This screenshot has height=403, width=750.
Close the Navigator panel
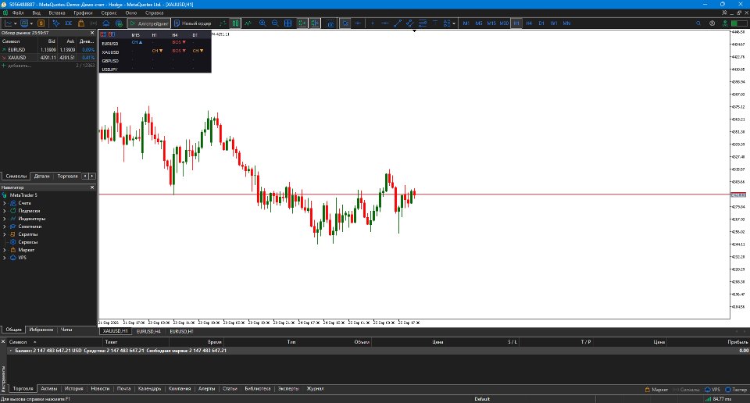pos(92,187)
